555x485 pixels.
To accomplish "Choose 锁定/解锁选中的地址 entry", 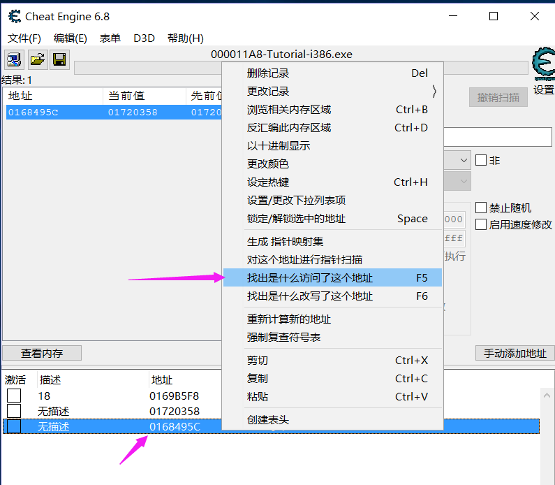I will coord(333,218).
